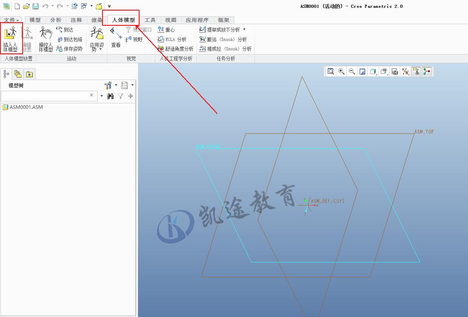Screen dimensions: 468x317
Task: Select the 操控人体模型 manipulation tool
Action: pyautogui.click(x=46, y=38)
